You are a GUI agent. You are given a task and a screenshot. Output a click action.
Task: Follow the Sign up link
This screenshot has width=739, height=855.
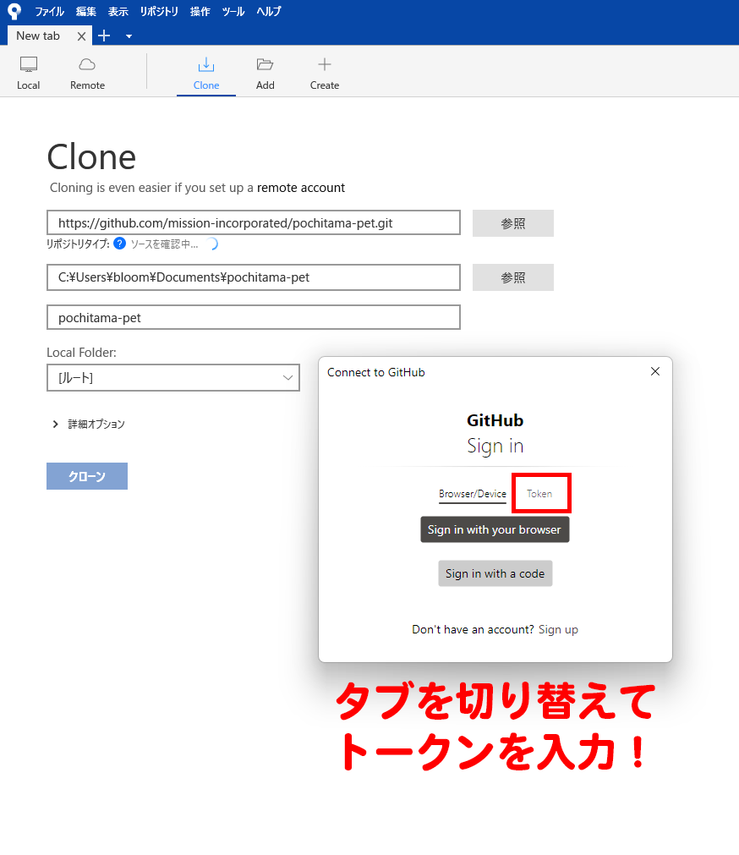coord(558,630)
